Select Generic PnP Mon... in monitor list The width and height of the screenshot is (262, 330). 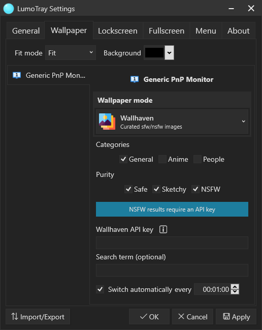(x=49, y=75)
